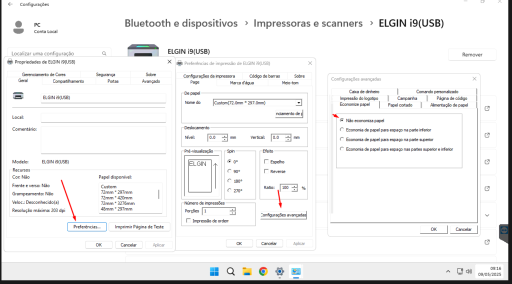This screenshot has width=512, height=284.
Task: Open the Papel cortado tab
Action: tap(400, 105)
